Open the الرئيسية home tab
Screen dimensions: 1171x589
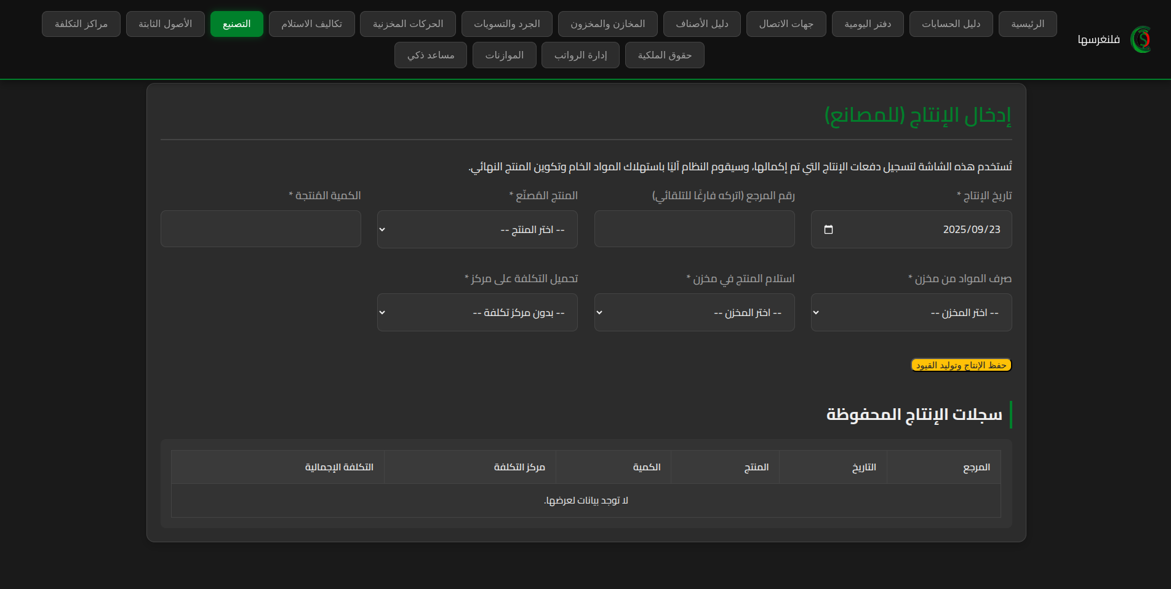1027,24
